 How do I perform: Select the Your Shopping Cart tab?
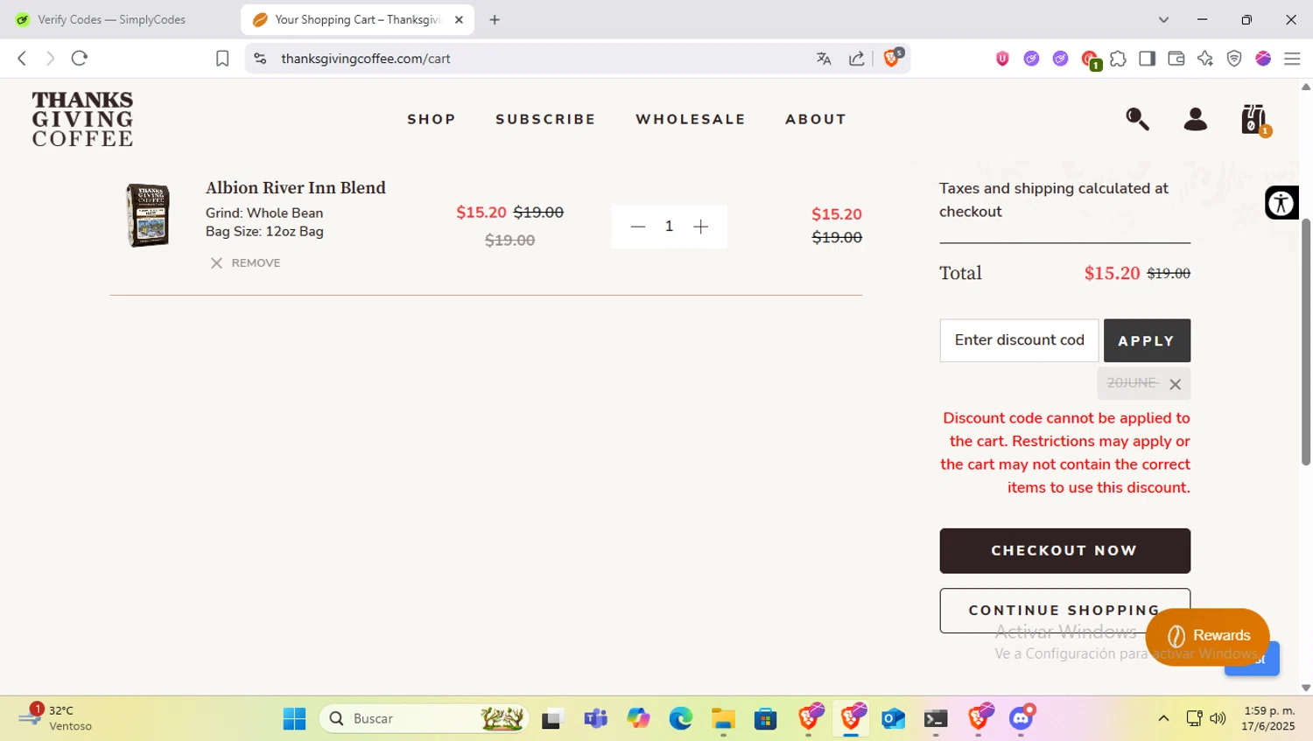[x=357, y=19]
